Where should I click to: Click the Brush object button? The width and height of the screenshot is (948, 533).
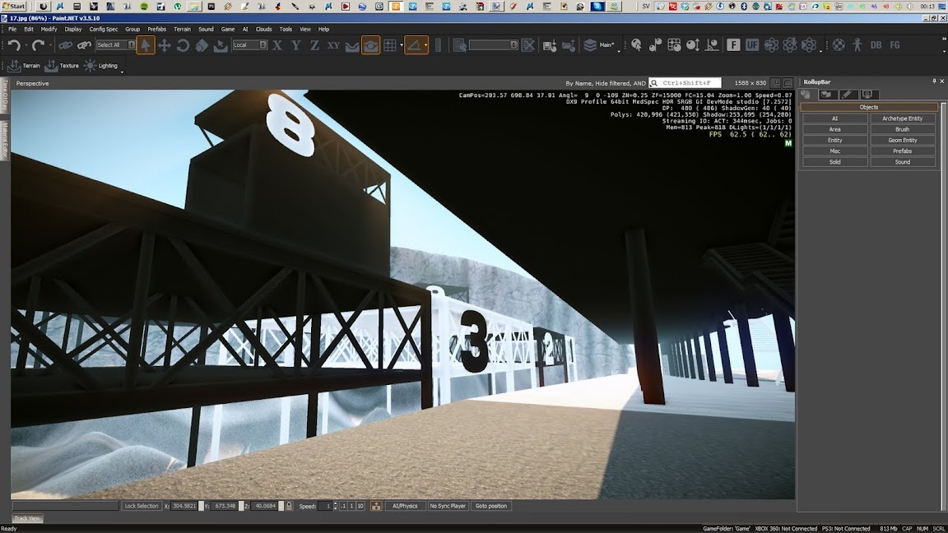tap(902, 129)
